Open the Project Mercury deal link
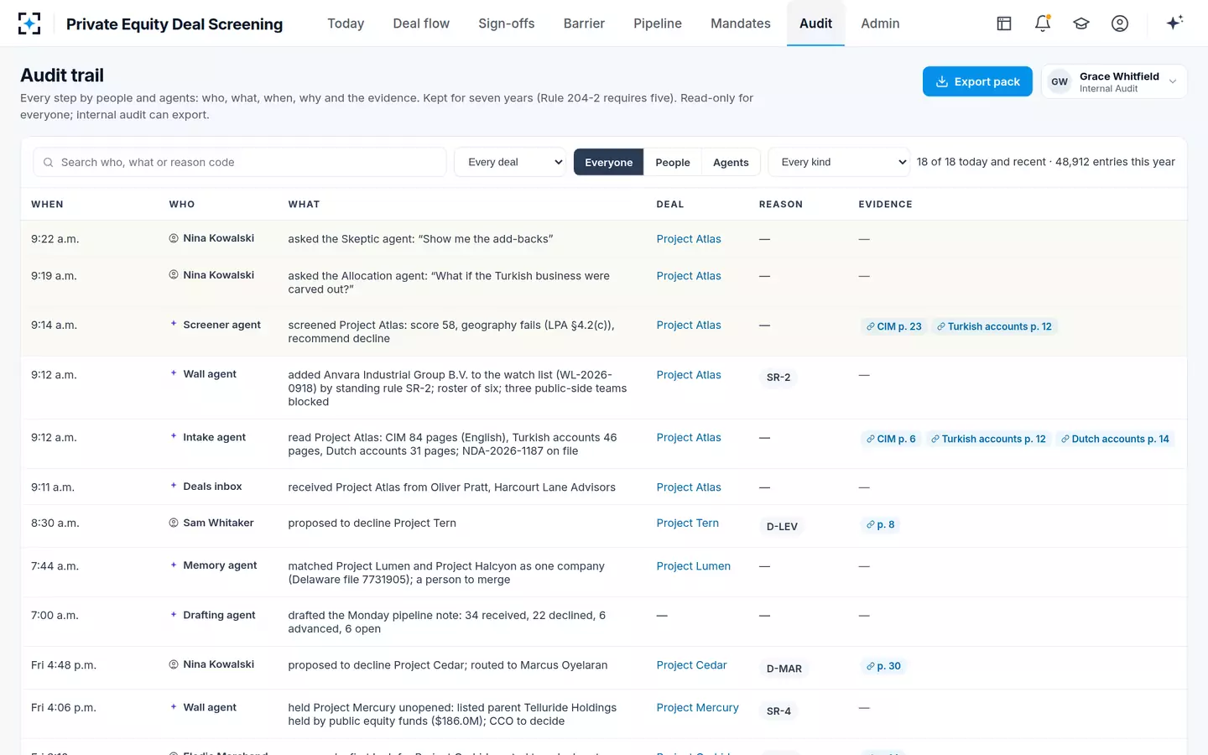 coord(698,708)
